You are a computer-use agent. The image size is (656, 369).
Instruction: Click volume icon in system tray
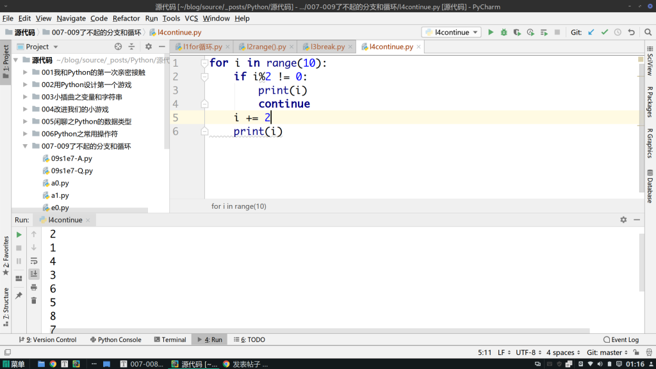tap(600, 364)
